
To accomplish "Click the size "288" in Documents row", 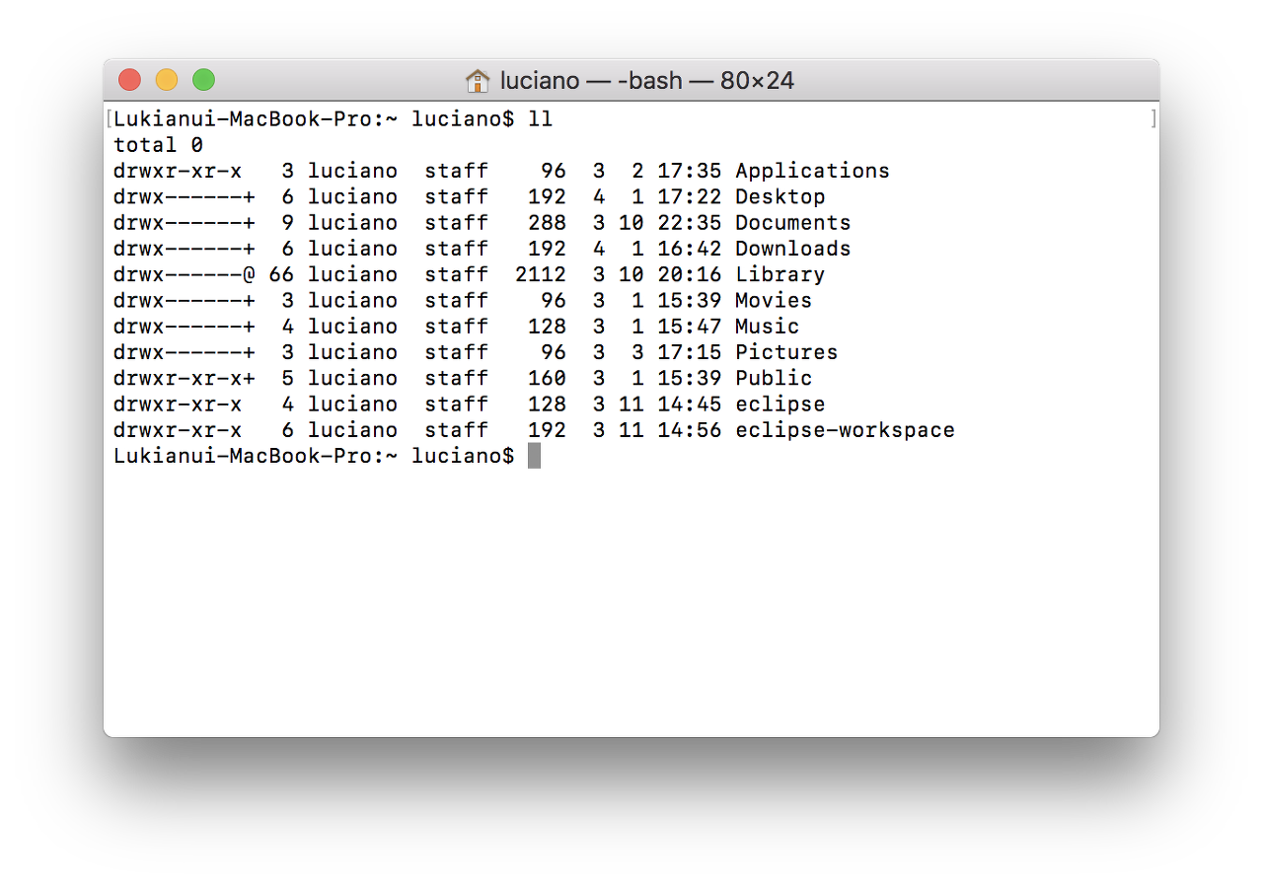I will 547,223.
